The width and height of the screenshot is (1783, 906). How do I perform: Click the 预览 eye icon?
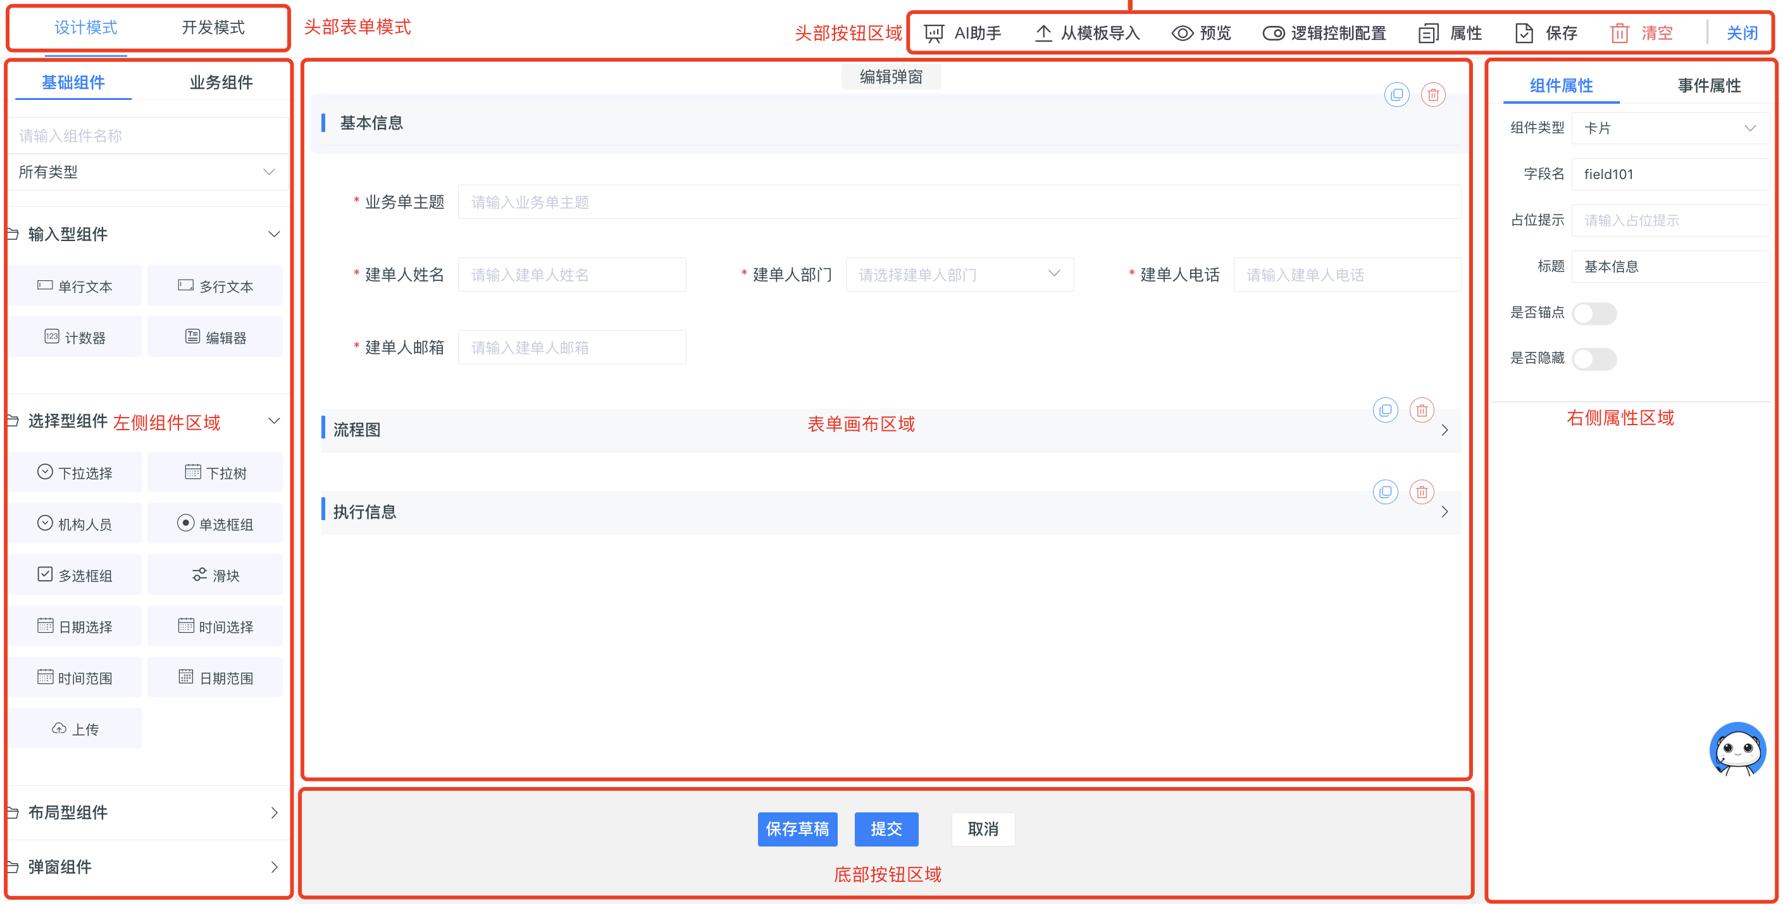[x=1182, y=34]
